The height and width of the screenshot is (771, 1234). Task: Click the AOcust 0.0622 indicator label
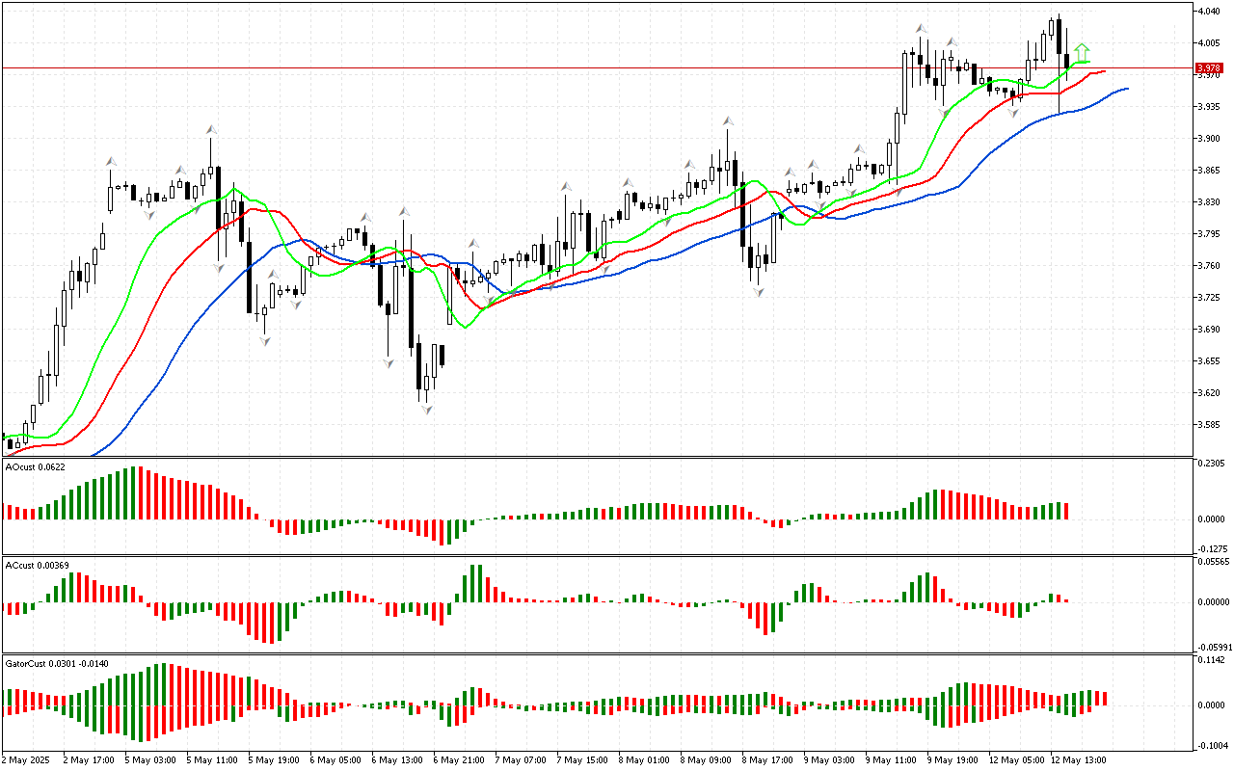pos(34,466)
